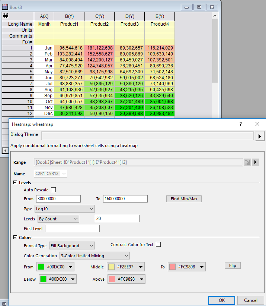Click the Levels From value field 30000000
This screenshot has width=266, height=306.
(x=58, y=199)
